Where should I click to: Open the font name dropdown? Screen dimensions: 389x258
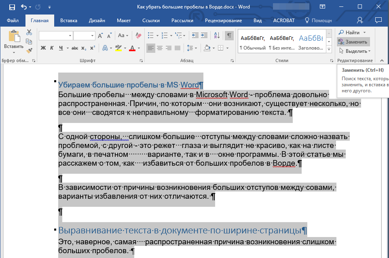70,36
